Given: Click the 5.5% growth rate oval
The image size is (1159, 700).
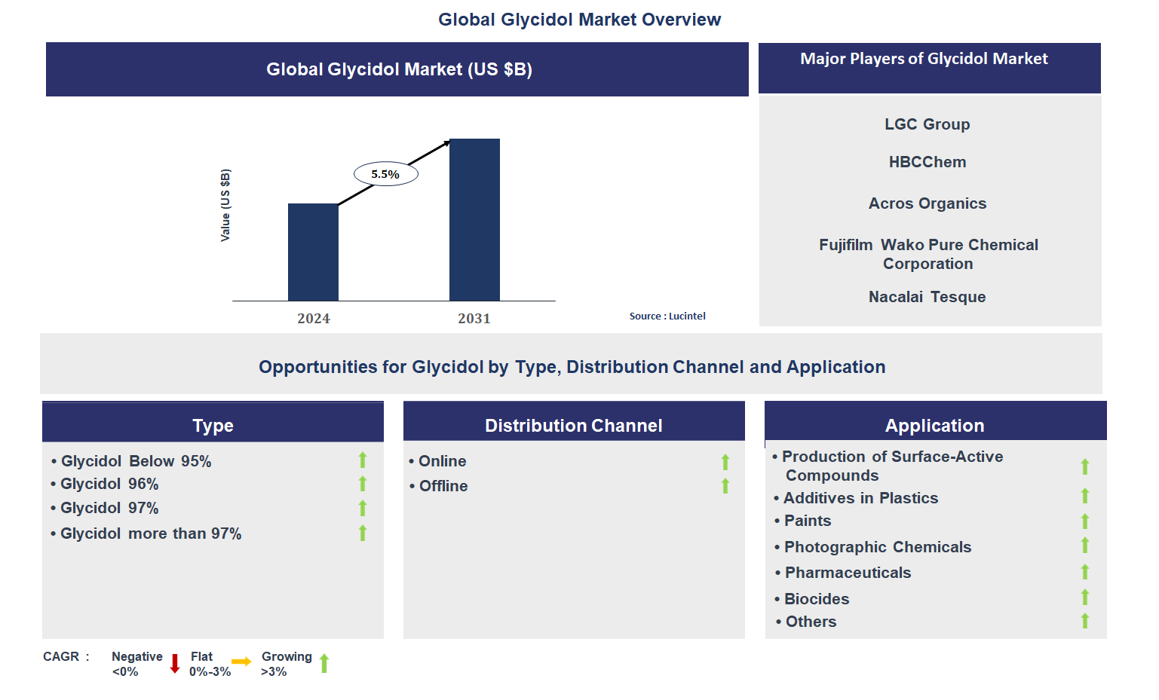Looking at the screenshot, I should 385,174.
